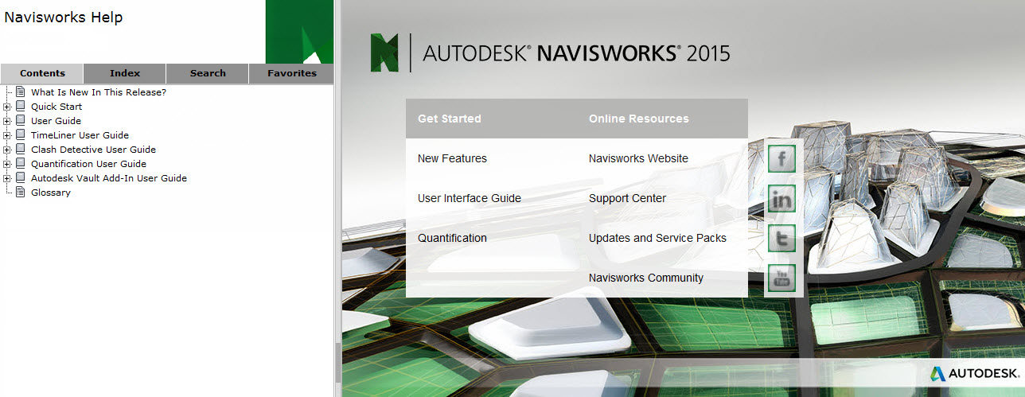Open the Quantification link under Get Started
1025x397 pixels.
coord(452,238)
